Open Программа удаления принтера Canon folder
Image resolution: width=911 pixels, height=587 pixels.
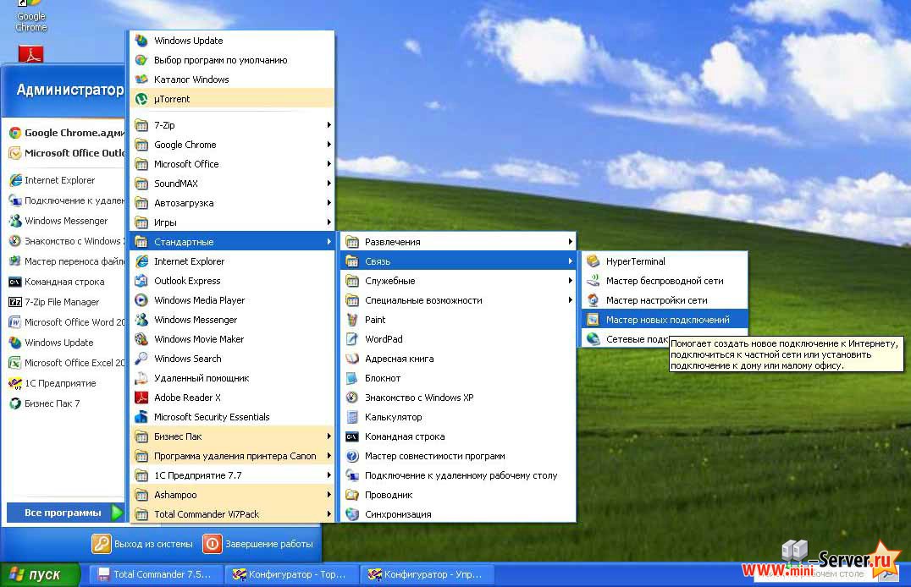pos(232,456)
